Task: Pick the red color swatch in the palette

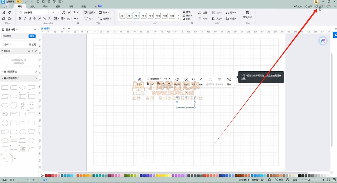Action: click(x=49, y=175)
